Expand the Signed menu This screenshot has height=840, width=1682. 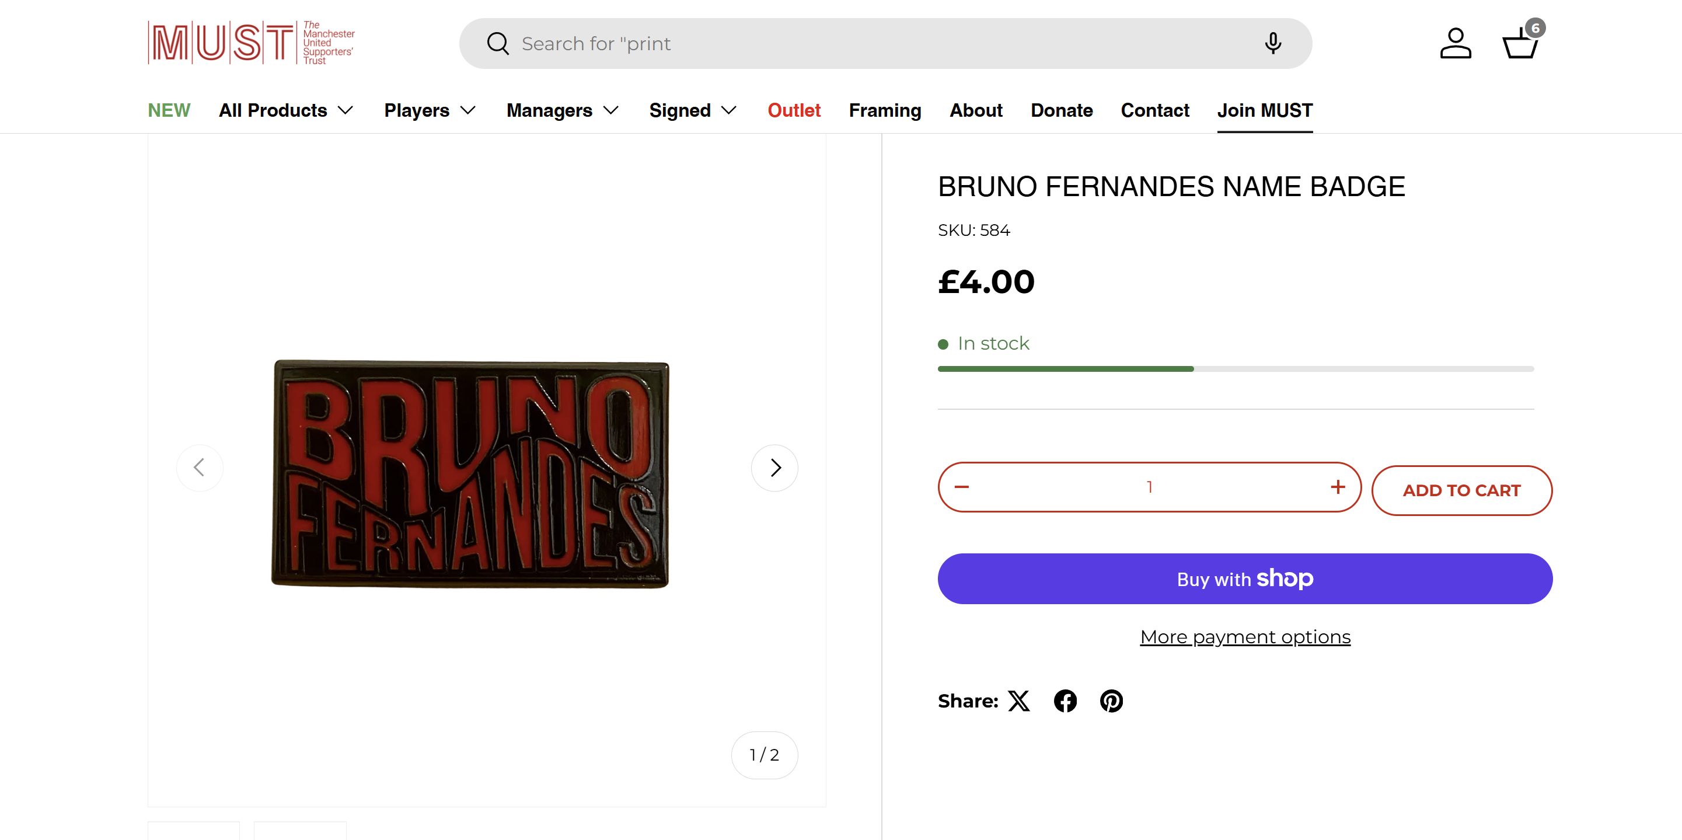(693, 110)
